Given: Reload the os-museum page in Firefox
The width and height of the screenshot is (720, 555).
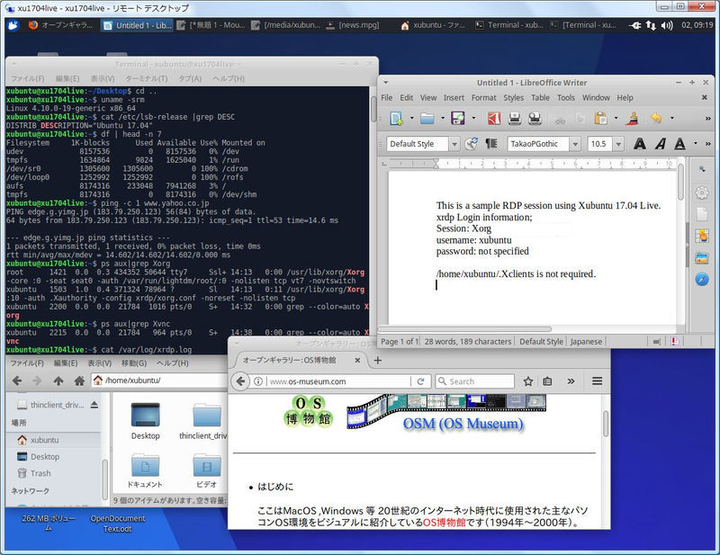Looking at the screenshot, I should click(420, 381).
